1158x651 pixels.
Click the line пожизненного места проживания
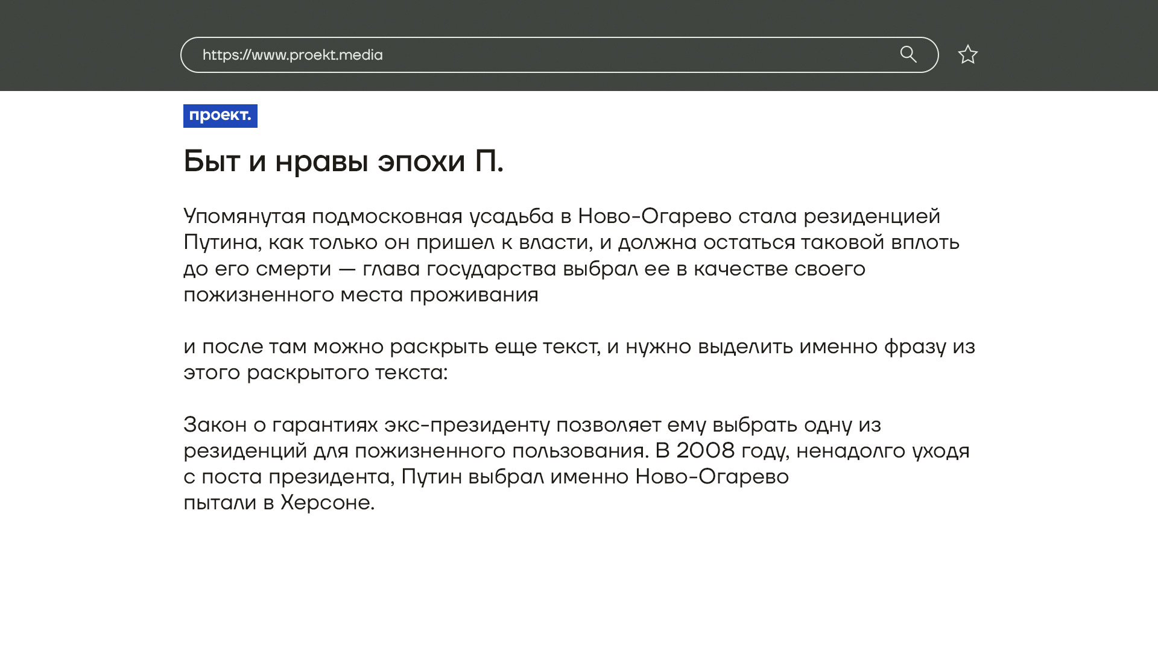tap(361, 295)
